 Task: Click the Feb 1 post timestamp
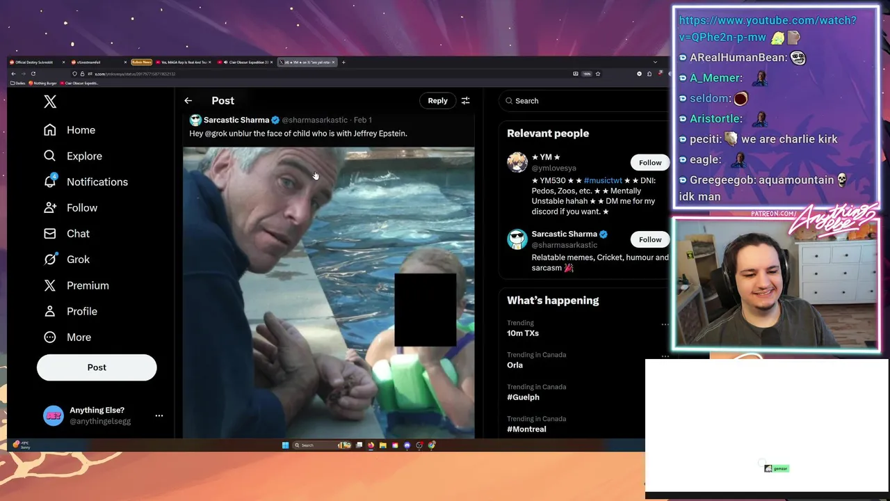point(363,120)
